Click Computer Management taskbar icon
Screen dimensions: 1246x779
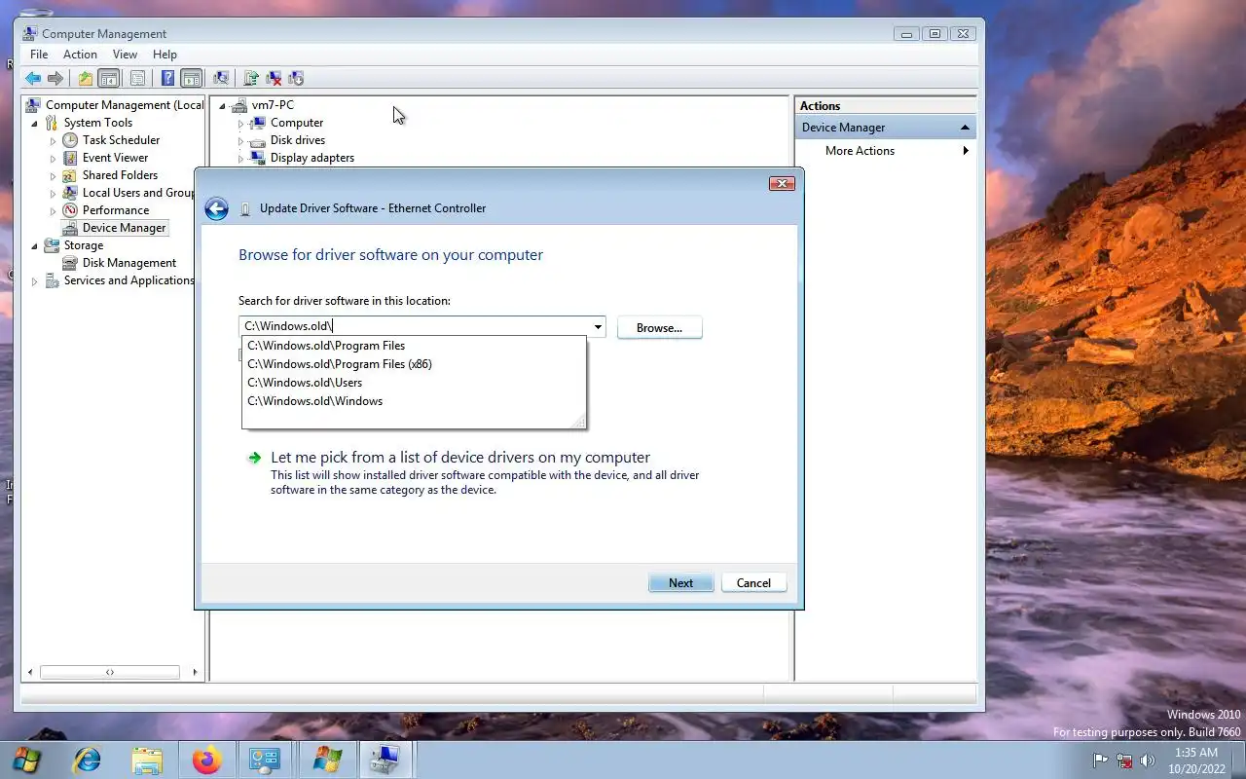(386, 760)
